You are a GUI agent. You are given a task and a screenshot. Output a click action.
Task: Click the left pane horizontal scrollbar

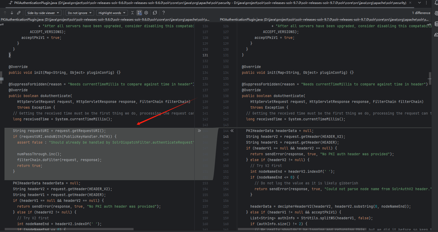(69, 229)
